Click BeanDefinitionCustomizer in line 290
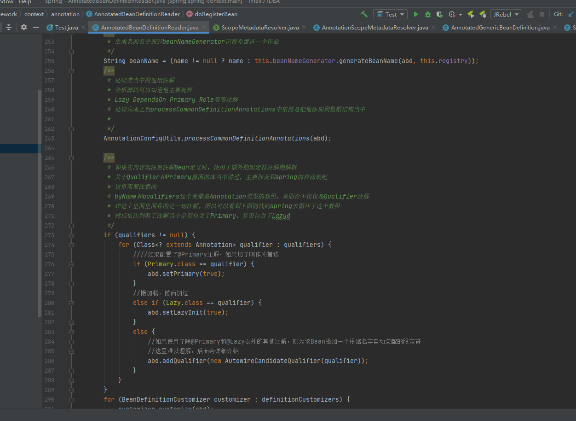Image resolution: width=576 pixels, height=421 pixels. 166,400
